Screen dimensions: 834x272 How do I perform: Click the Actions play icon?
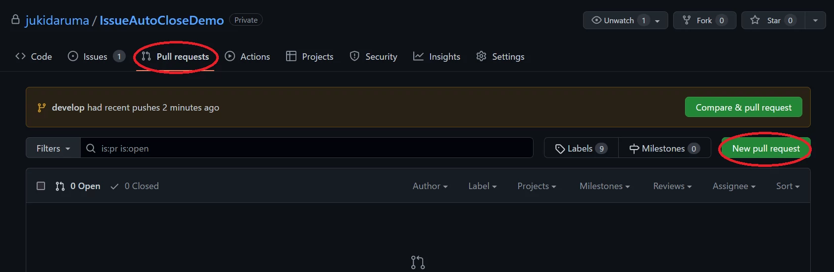coord(230,56)
